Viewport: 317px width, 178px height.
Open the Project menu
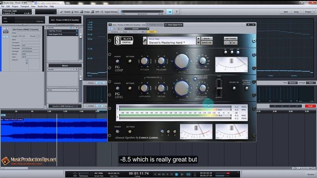pyautogui.click(x=15, y=6)
